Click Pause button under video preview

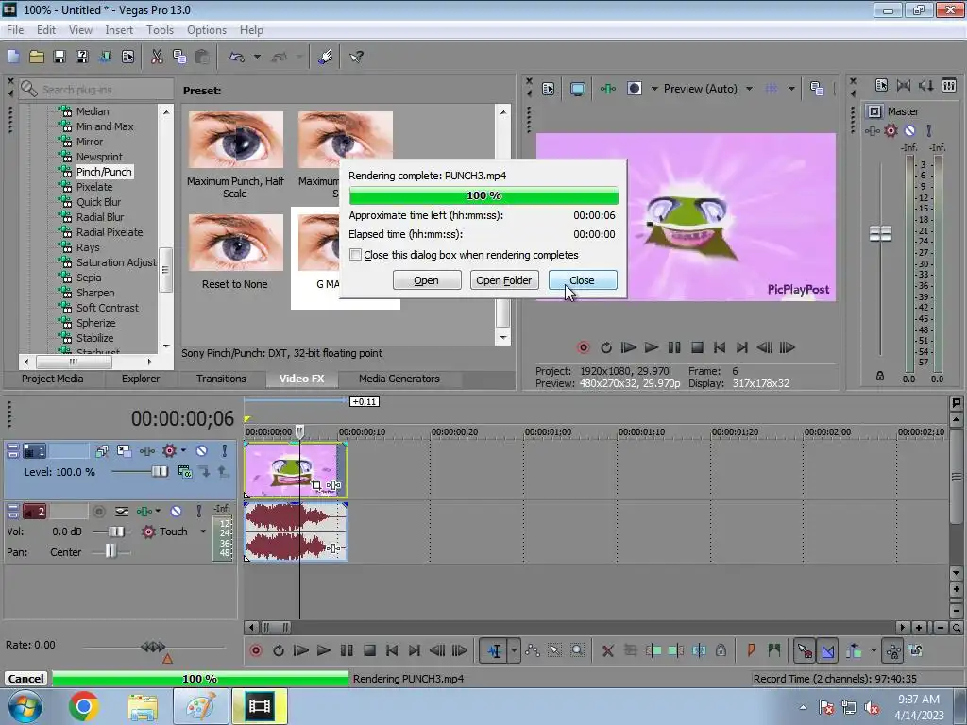pyautogui.click(x=674, y=347)
